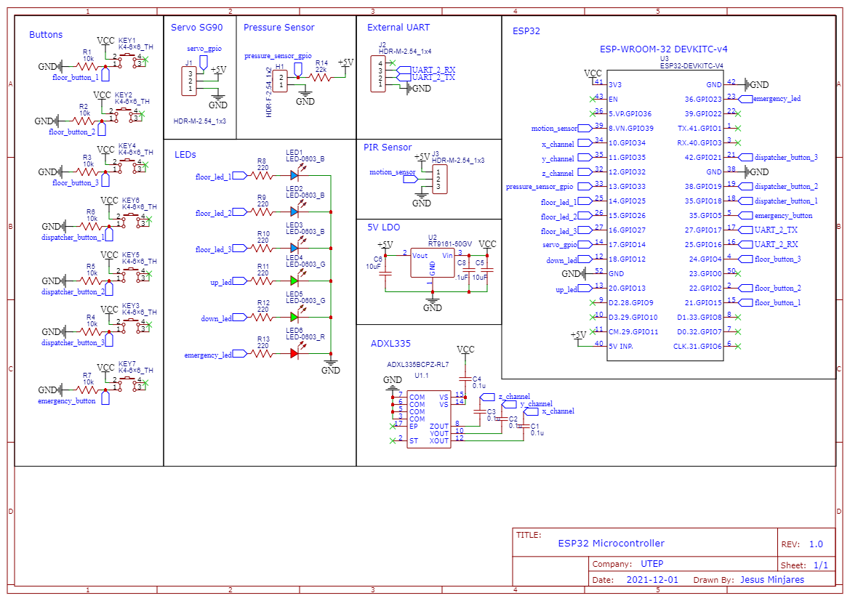Click the GND symbol below the LED column
Screen dimensions: 850x601
click(330, 366)
